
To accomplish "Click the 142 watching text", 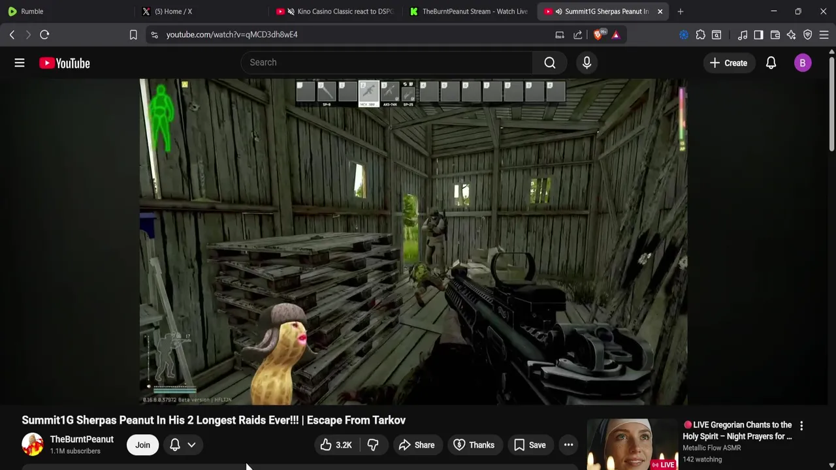I will tap(702, 460).
